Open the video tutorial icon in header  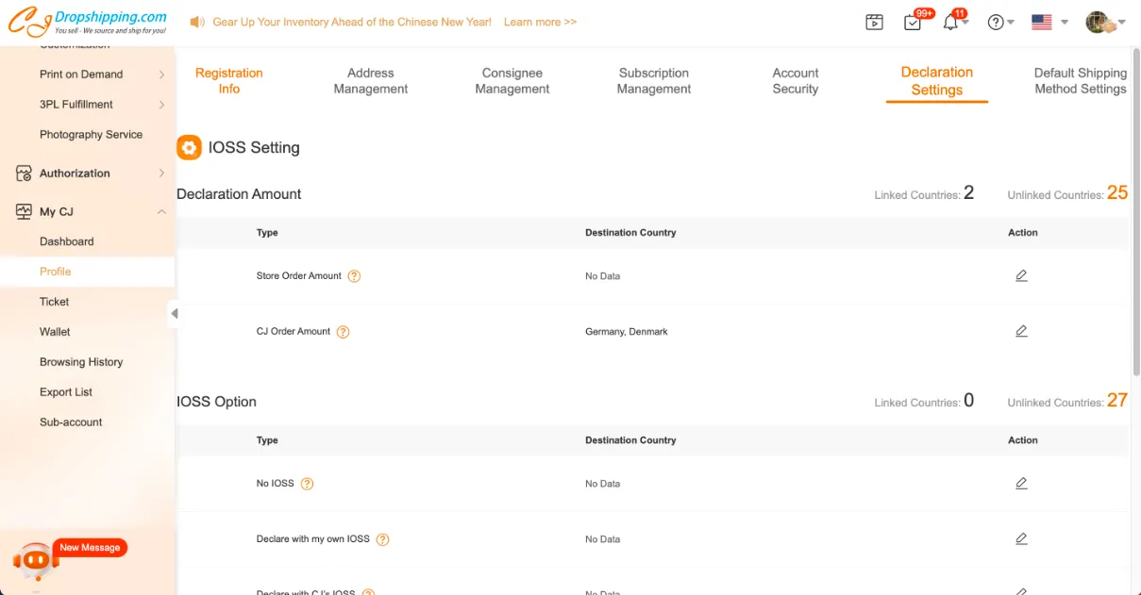[875, 23]
